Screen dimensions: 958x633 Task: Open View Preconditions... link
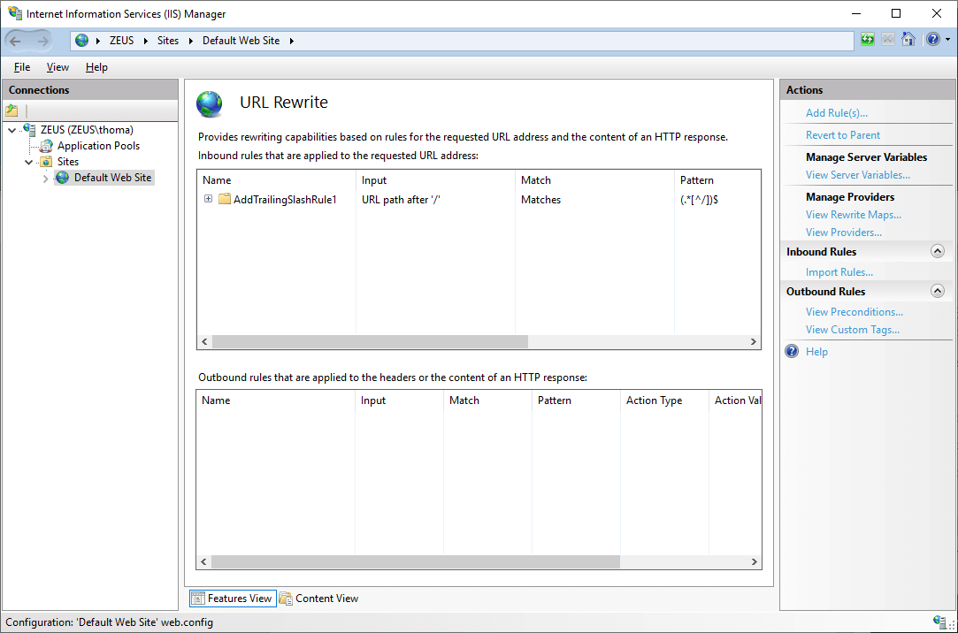pos(855,312)
